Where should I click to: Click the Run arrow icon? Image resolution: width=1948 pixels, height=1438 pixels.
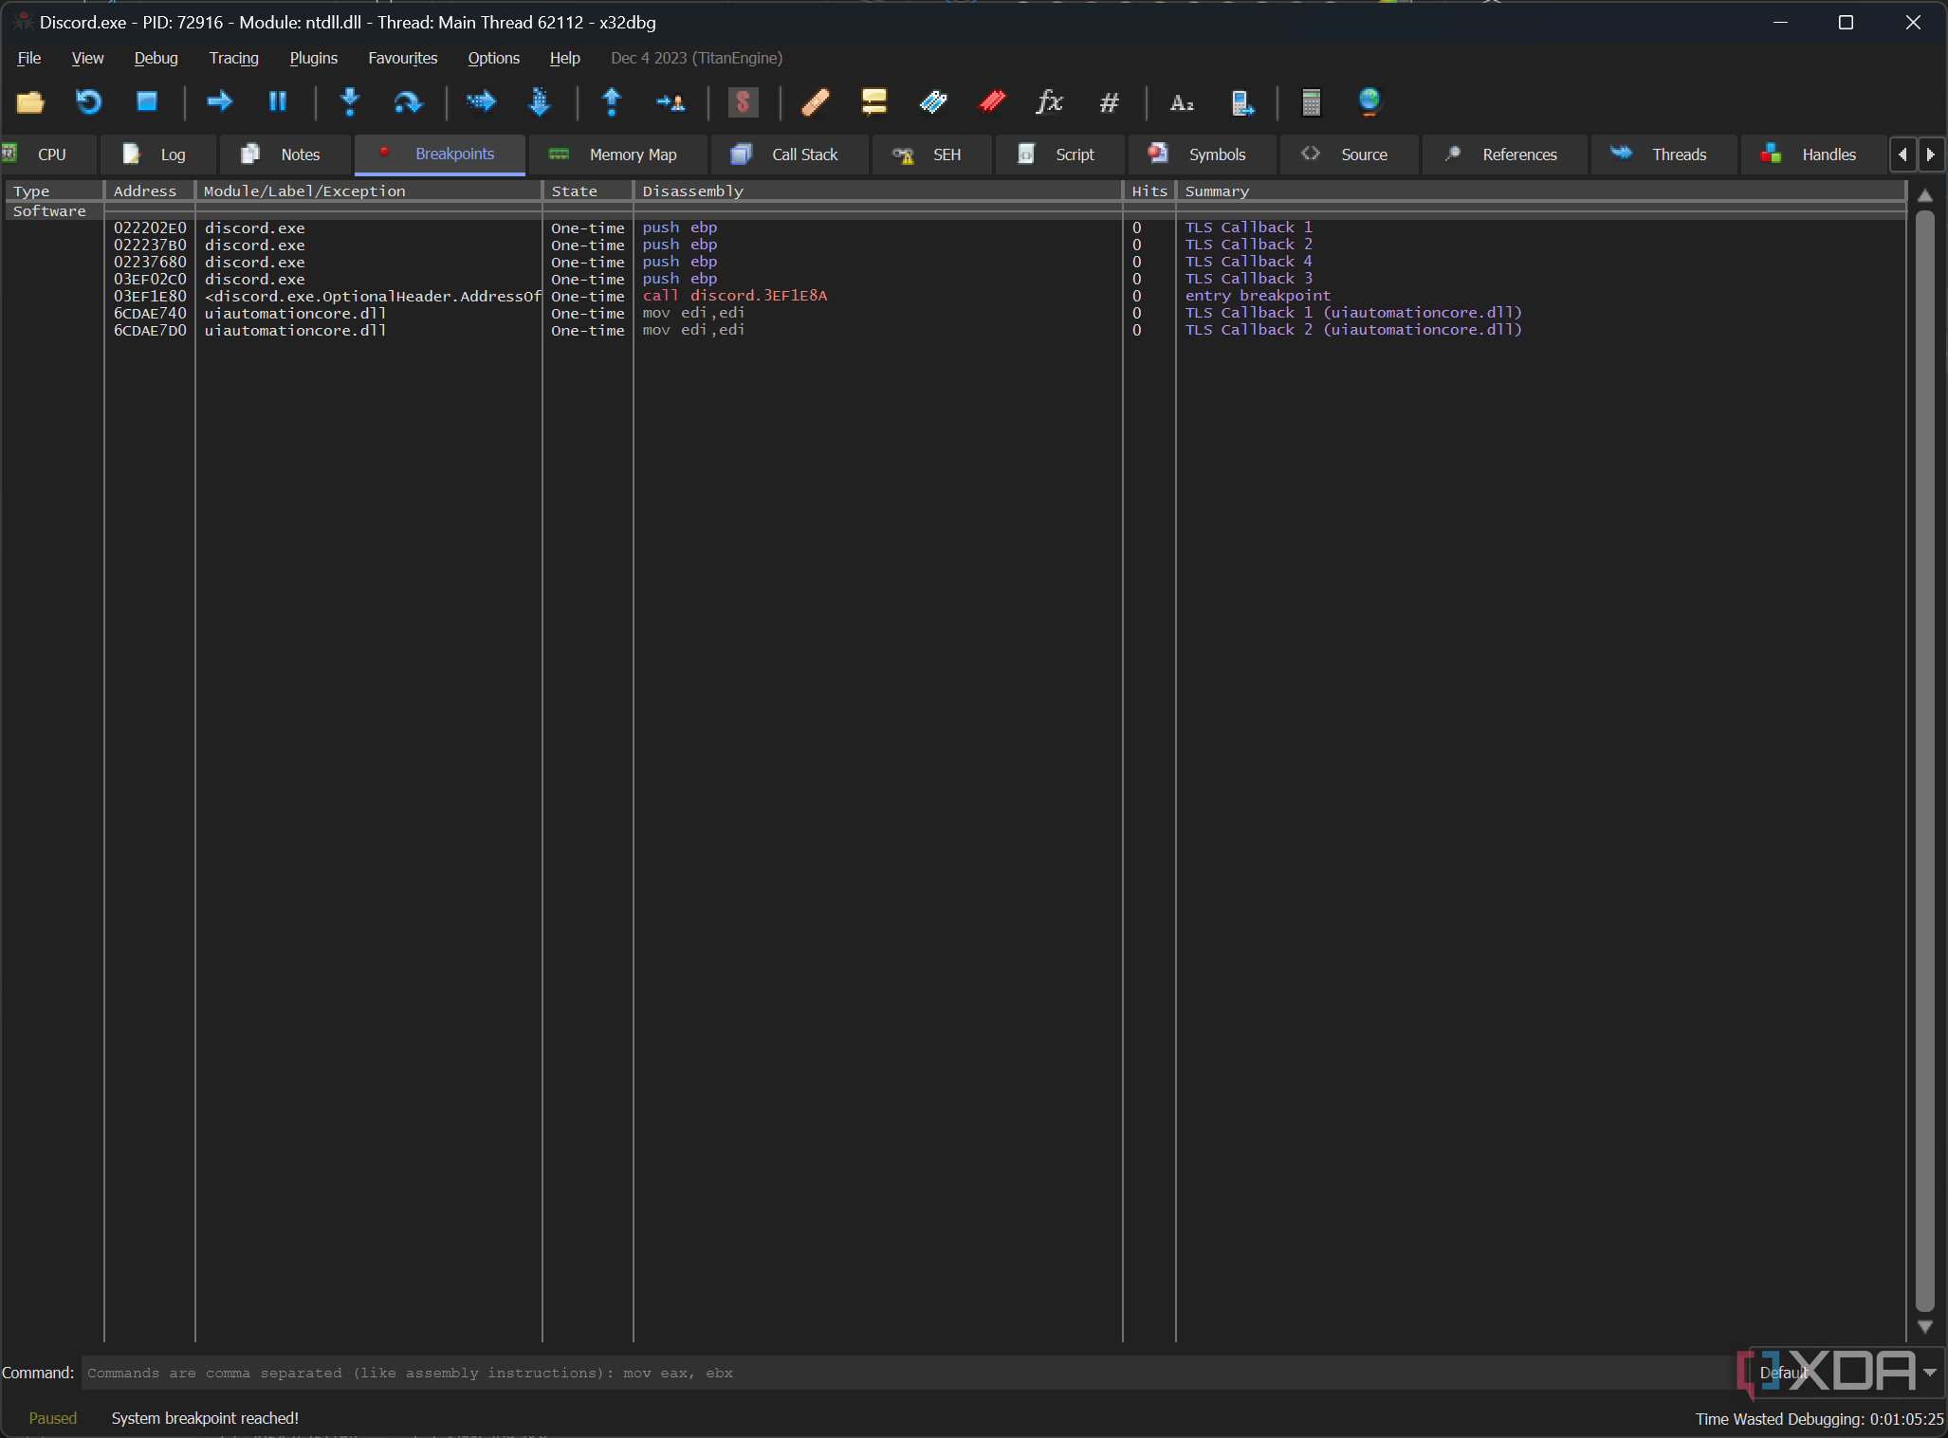pos(219,101)
